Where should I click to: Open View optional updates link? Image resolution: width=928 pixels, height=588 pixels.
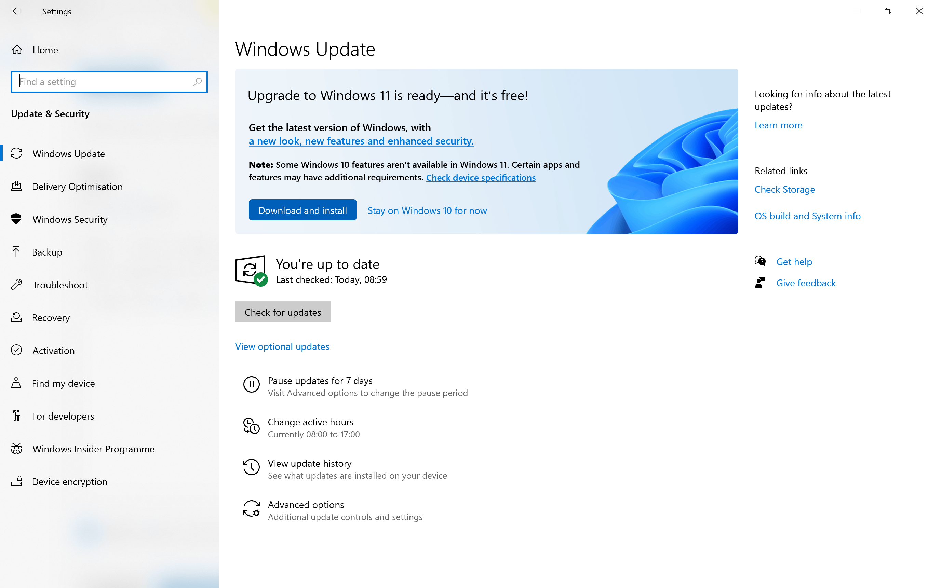tap(282, 346)
